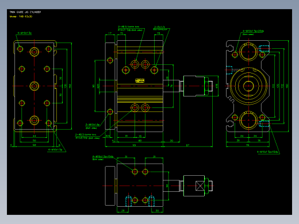Select the 87 dimension under the rod end
This screenshot has height=224, width=299.
click(x=187, y=145)
